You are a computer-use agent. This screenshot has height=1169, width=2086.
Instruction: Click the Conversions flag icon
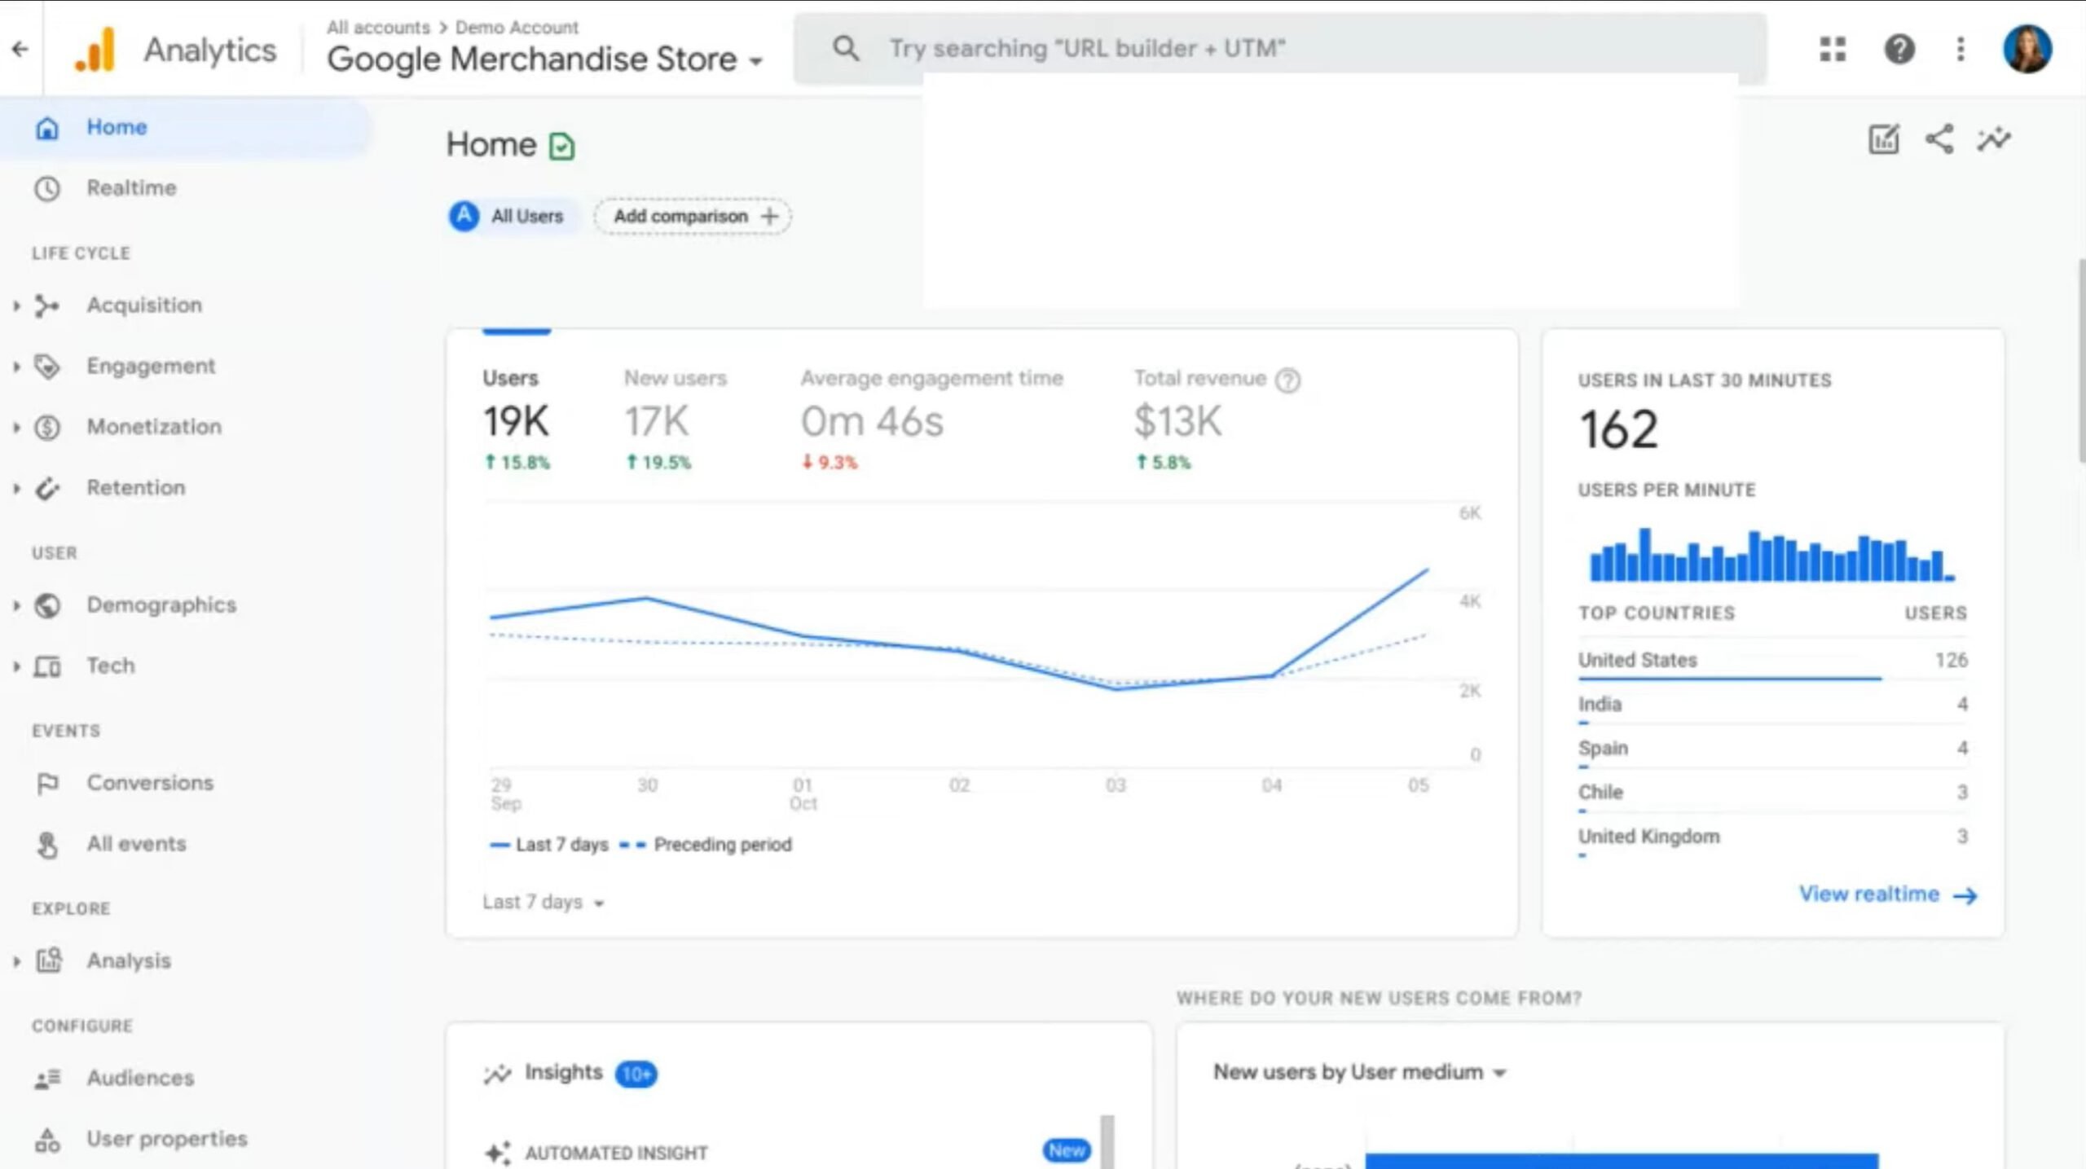(x=47, y=784)
